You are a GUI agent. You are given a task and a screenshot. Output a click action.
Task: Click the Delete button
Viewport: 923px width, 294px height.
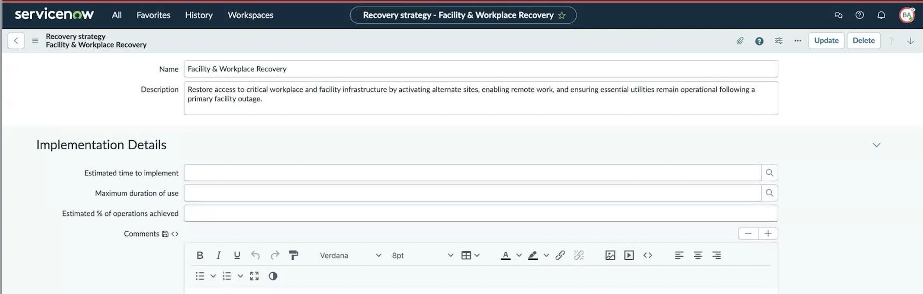click(864, 41)
